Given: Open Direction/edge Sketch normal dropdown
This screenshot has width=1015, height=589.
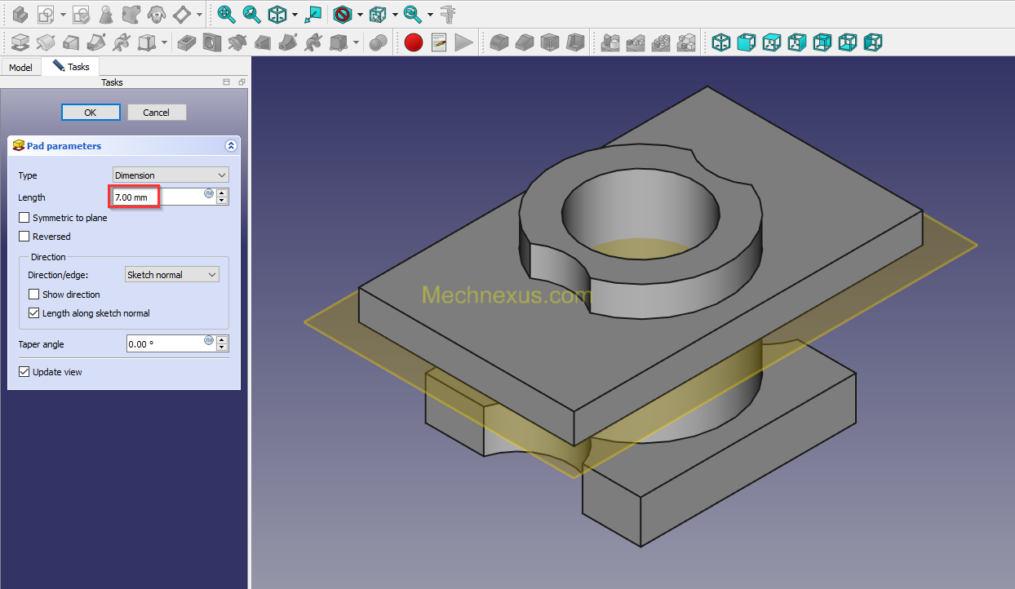Looking at the screenshot, I should [x=172, y=275].
